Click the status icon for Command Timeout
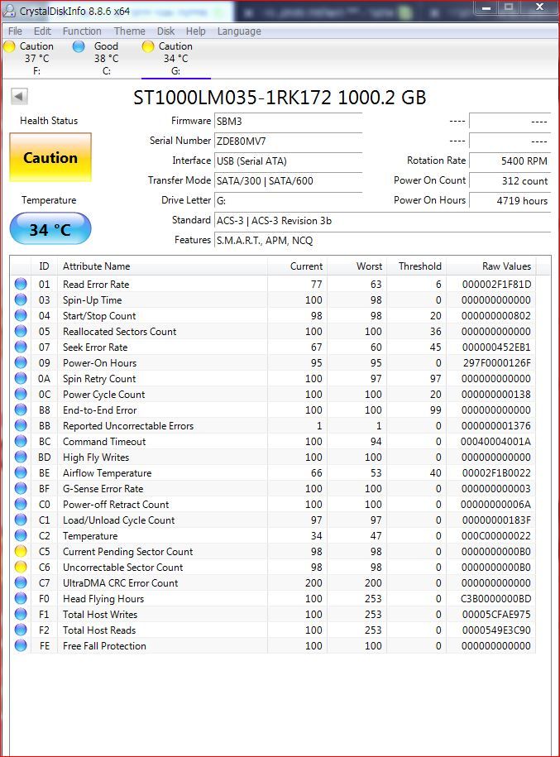This screenshot has height=757, width=560. (x=21, y=441)
